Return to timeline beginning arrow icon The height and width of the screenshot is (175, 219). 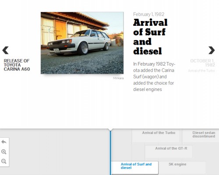point(4,142)
